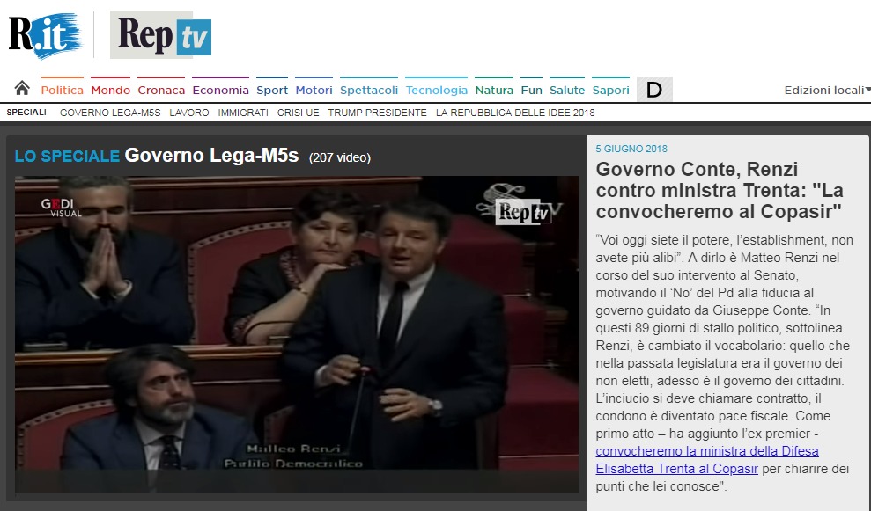Open the Mondo section
The image size is (871, 511).
click(x=111, y=90)
